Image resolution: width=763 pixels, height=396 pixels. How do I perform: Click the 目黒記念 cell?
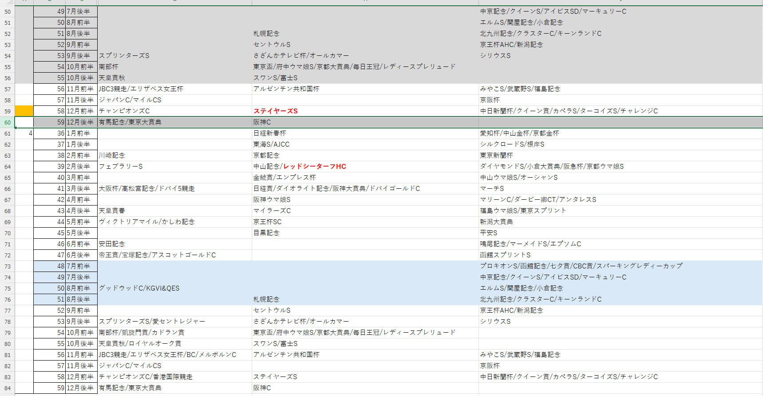(x=266, y=233)
